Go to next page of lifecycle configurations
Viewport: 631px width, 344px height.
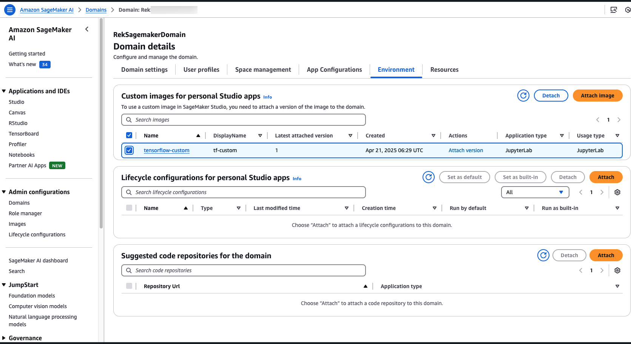click(602, 192)
